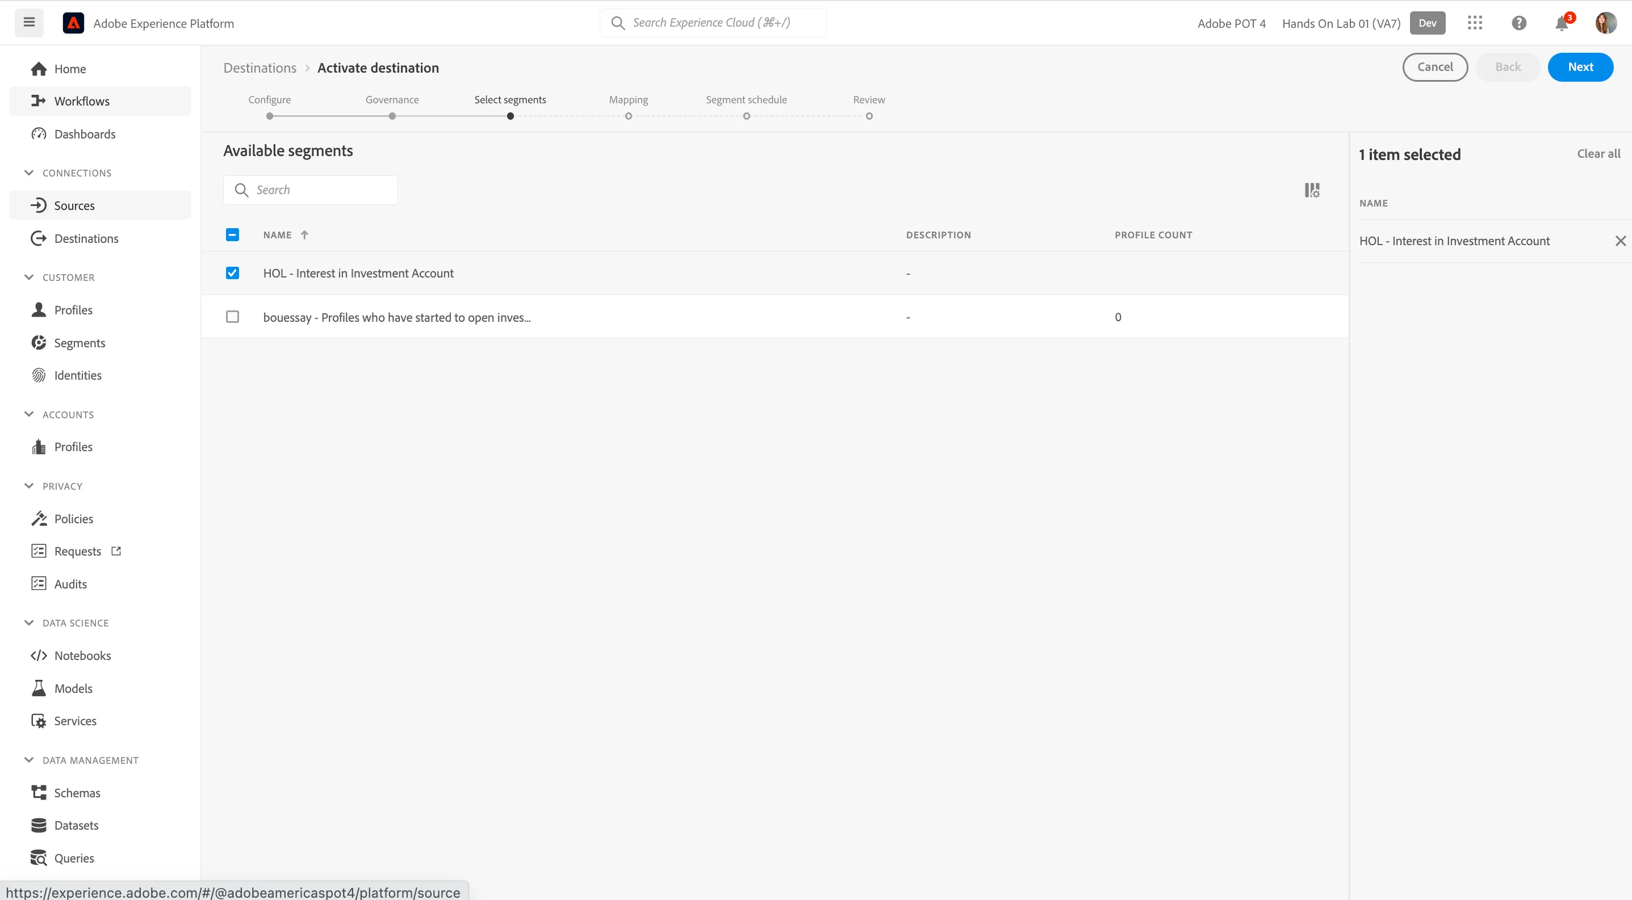Click the Destinations breadcrumb link
This screenshot has width=1632, height=900.
coord(260,68)
